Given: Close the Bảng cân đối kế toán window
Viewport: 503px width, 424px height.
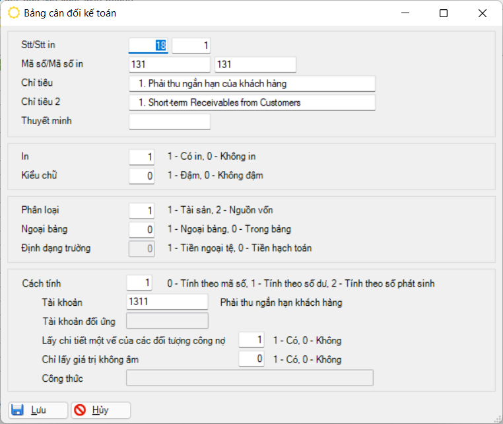Looking at the screenshot, I should 483,13.
